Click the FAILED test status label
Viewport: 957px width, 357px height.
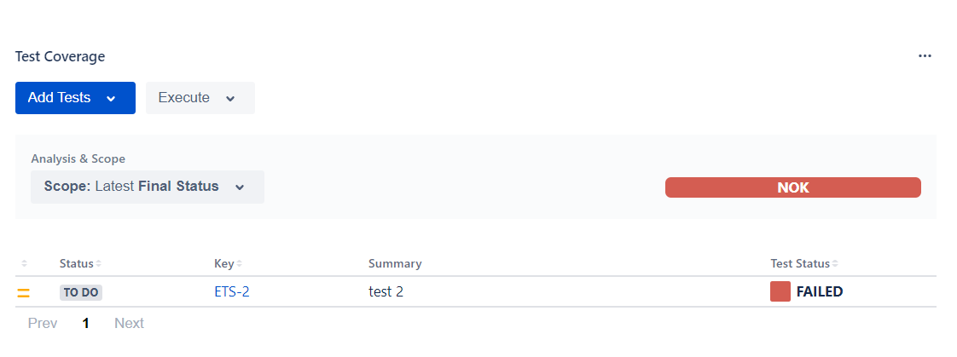point(819,292)
